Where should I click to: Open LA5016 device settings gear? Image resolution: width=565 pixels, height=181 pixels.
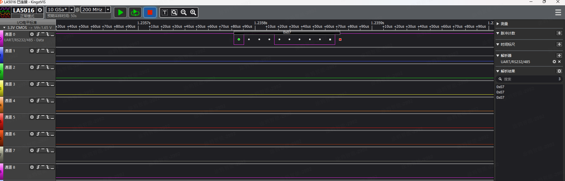(40, 10)
